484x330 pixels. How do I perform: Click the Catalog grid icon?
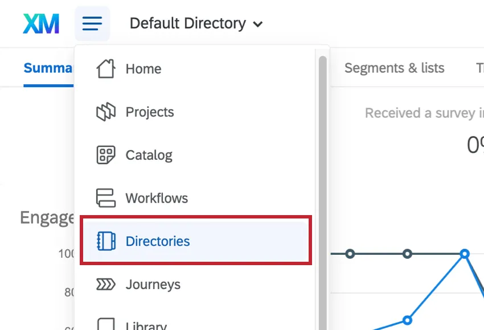106,155
